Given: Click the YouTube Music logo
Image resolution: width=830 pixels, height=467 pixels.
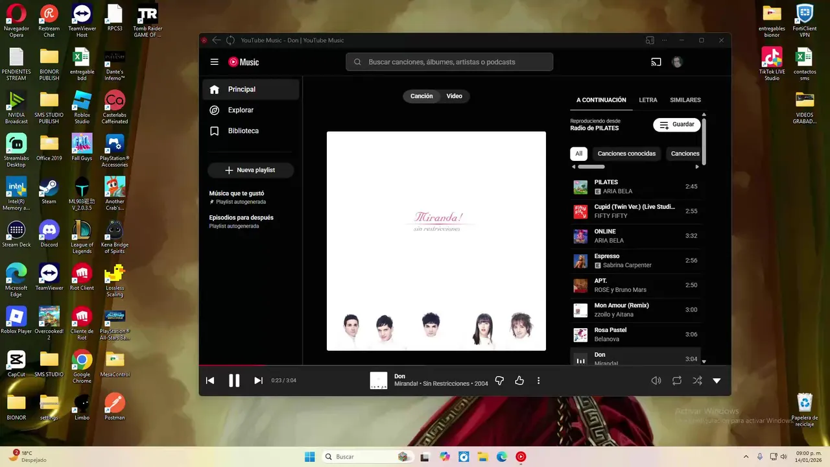Looking at the screenshot, I should click(x=244, y=62).
